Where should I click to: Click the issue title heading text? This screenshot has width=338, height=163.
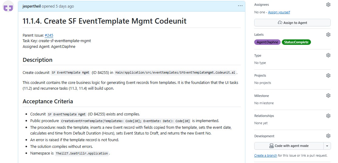[104, 21]
